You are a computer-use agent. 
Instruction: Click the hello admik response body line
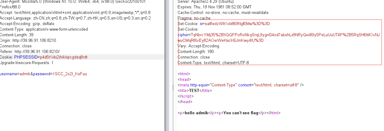coord(229,113)
